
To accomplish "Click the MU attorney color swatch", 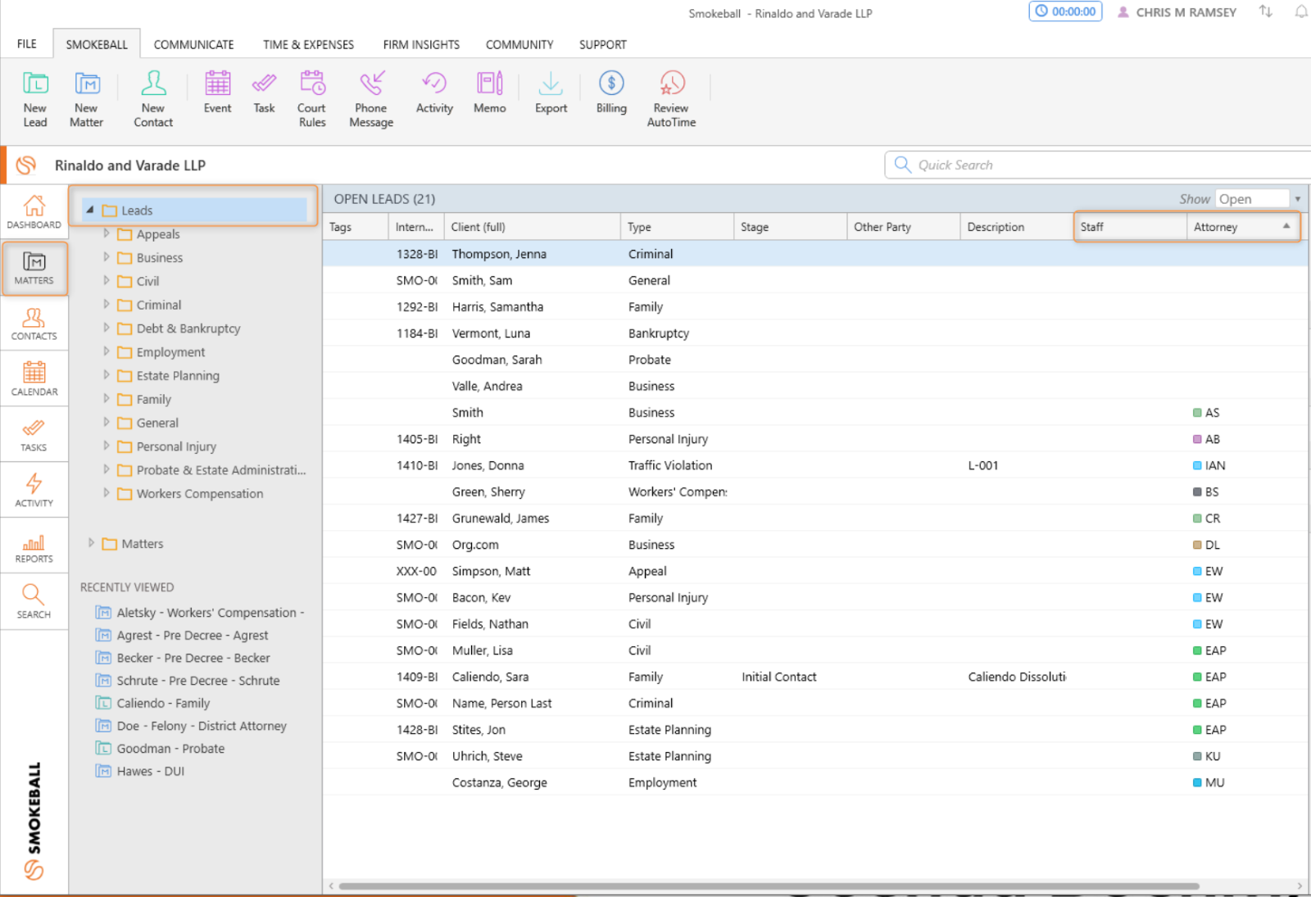I will tap(1197, 782).
